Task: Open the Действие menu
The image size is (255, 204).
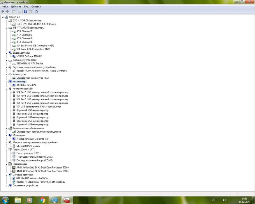Action: (16, 7)
